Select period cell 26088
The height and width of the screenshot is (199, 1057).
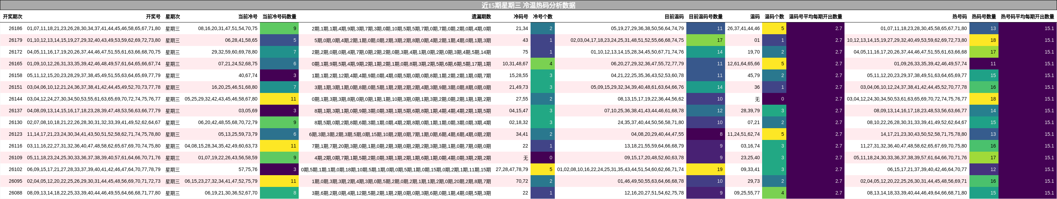coord(15,193)
